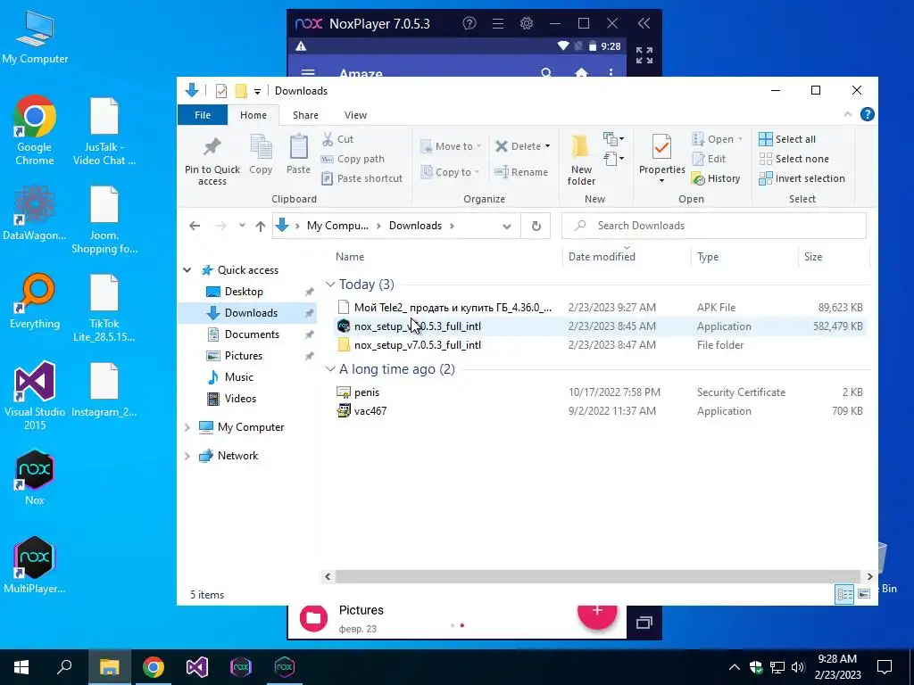Click Copy path in Clipboard group
This screenshot has width=914, height=685.
point(353,159)
